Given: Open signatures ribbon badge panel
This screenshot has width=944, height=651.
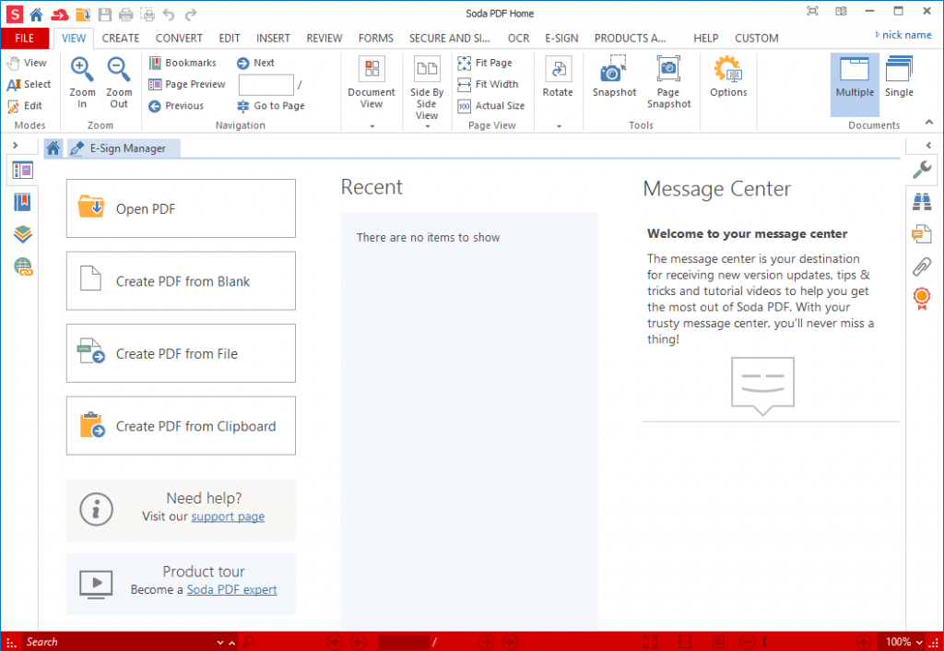Looking at the screenshot, I should (x=922, y=299).
